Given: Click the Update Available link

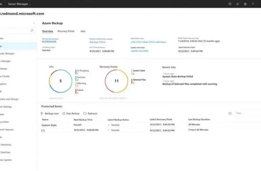Looking at the screenshot, I should (x=139, y=51).
